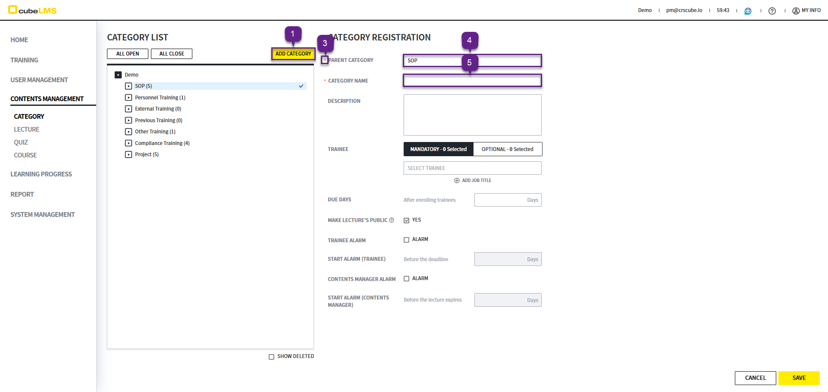
Task: Expand the Personnel Training category
Action: 129,98
